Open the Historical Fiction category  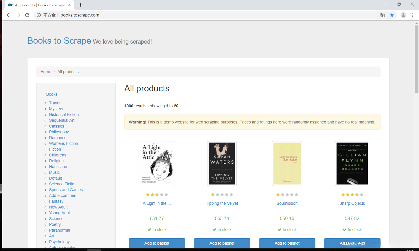click(x=64, y=115)
